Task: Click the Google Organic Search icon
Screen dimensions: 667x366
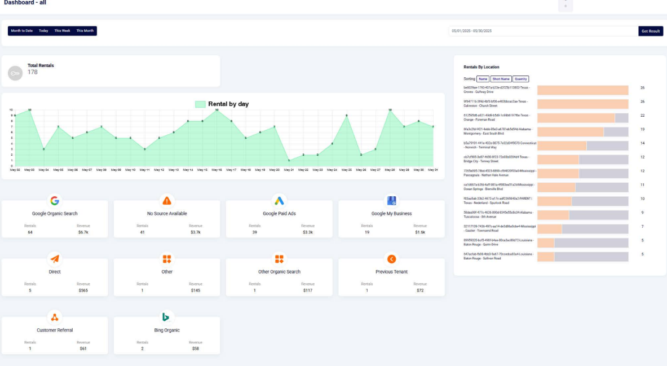Action: pos(54,201)
